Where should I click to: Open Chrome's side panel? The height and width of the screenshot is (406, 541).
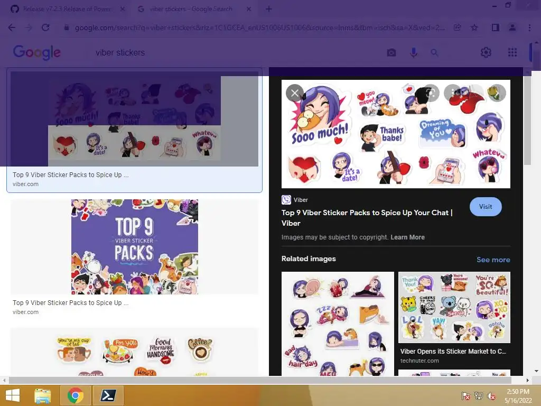point(496,27)
